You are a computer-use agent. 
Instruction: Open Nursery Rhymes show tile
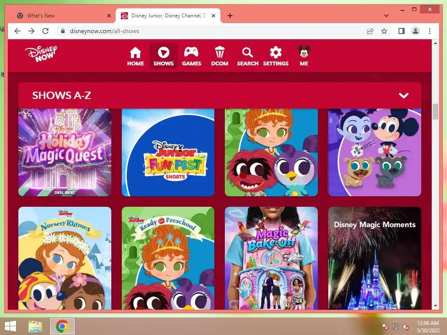(65, 258)
